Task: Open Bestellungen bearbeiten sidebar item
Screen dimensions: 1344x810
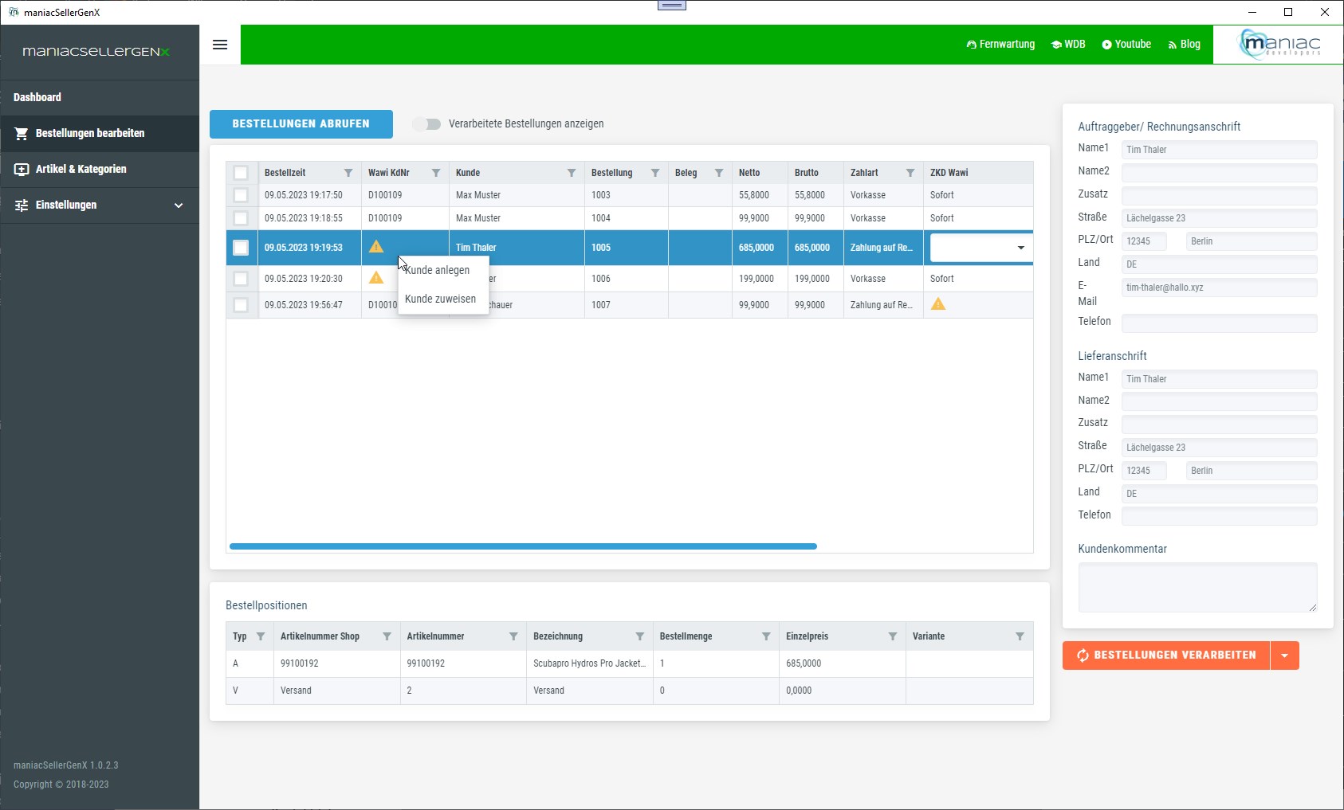Action: (100, 134)
